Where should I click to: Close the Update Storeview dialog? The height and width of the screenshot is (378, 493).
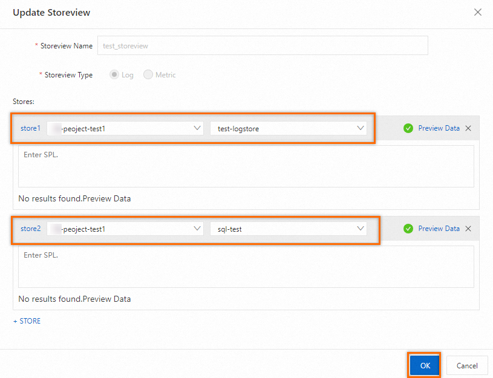[x=478, y=12]
